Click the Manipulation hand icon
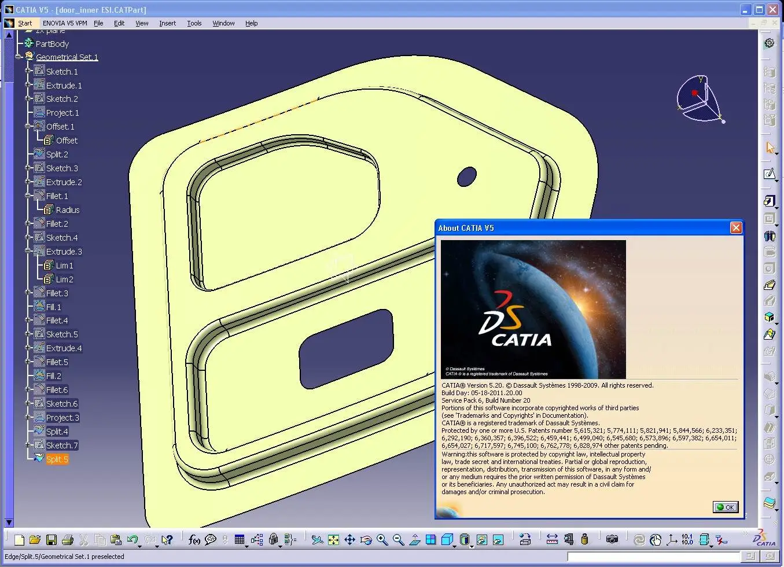Screen dimensions: 784x567 click(655, 540)
